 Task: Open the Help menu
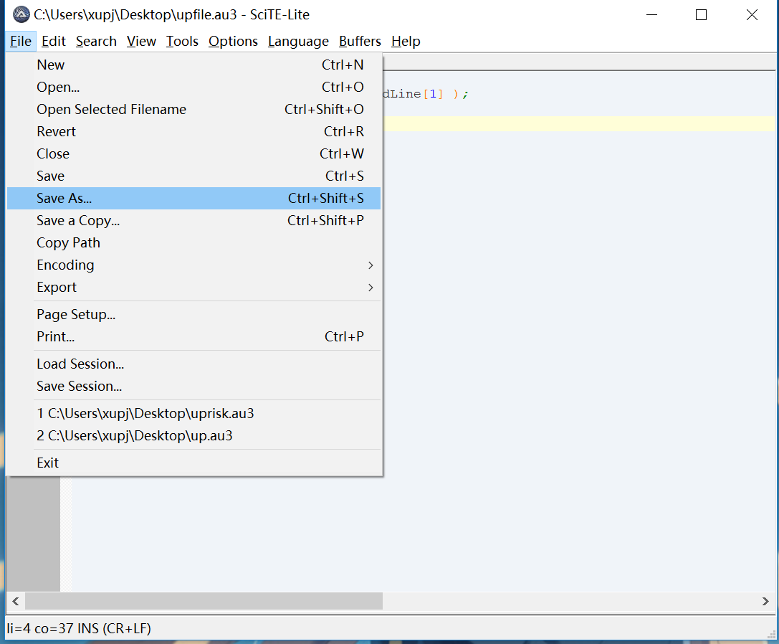tap(406, 42)
